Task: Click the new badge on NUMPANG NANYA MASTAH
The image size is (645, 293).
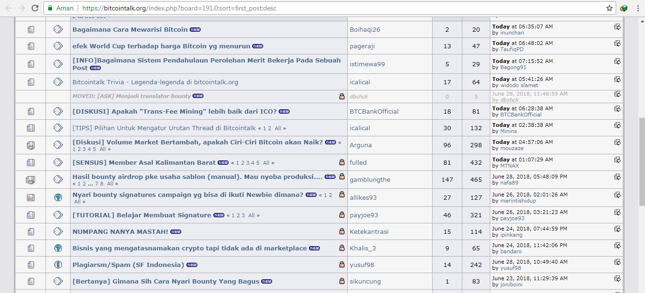Action: coord(176,232)
